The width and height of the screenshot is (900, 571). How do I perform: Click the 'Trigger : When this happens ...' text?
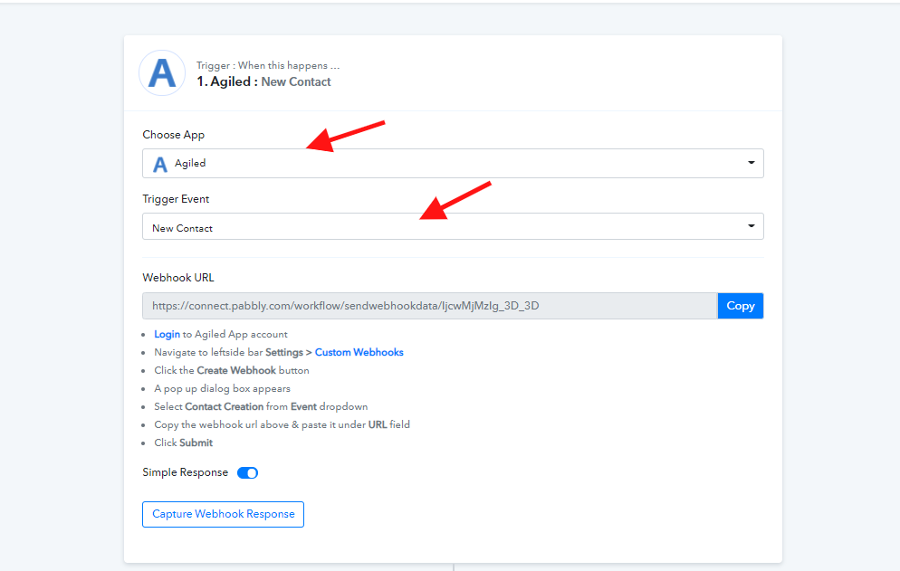[x=268, y=65]
